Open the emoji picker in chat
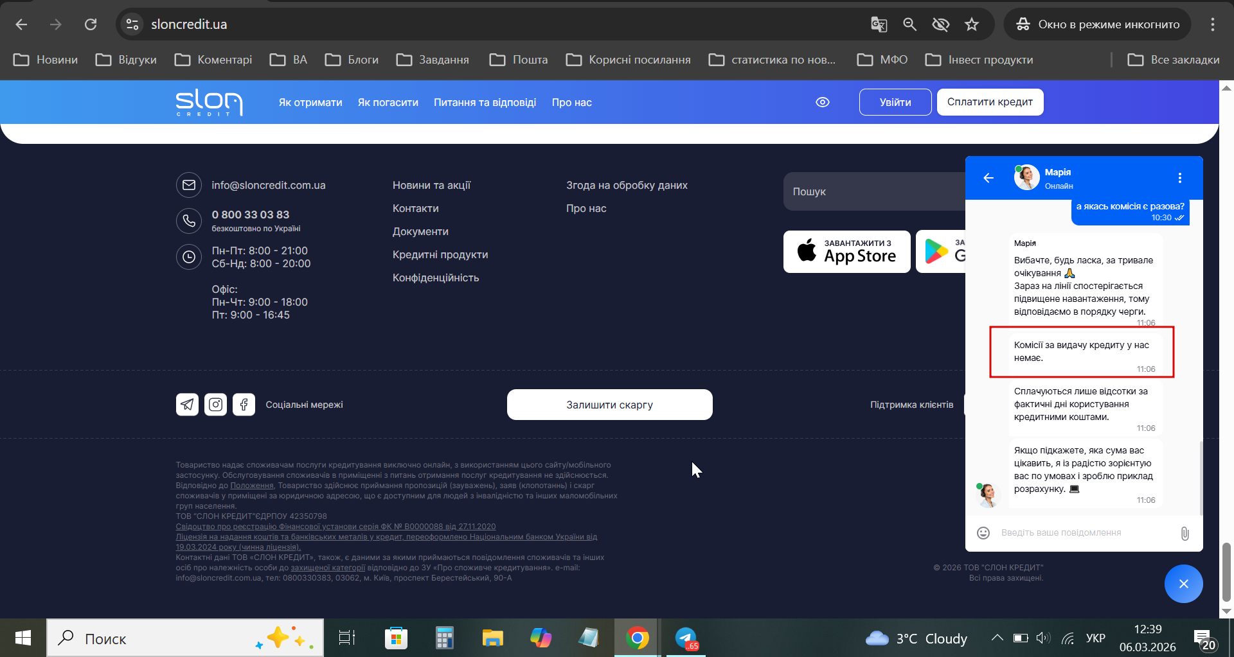Image resolution: width=1234 pixels, height=657 pixels. pyautogui.click(x=983, y=532)
